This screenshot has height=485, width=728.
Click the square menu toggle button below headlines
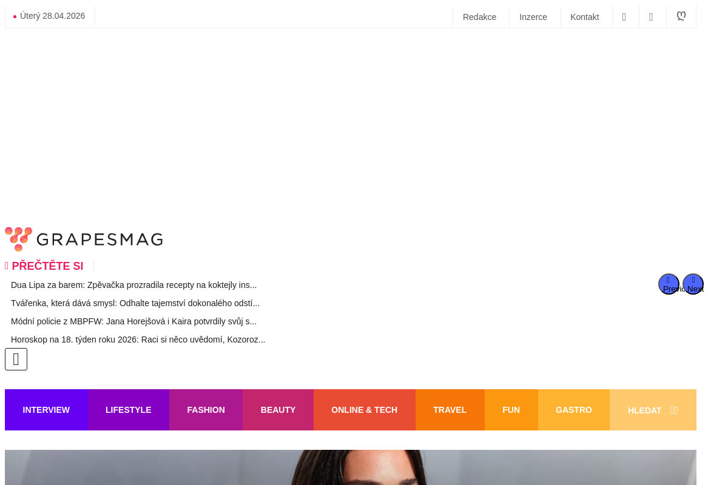(x=16, y=360)
